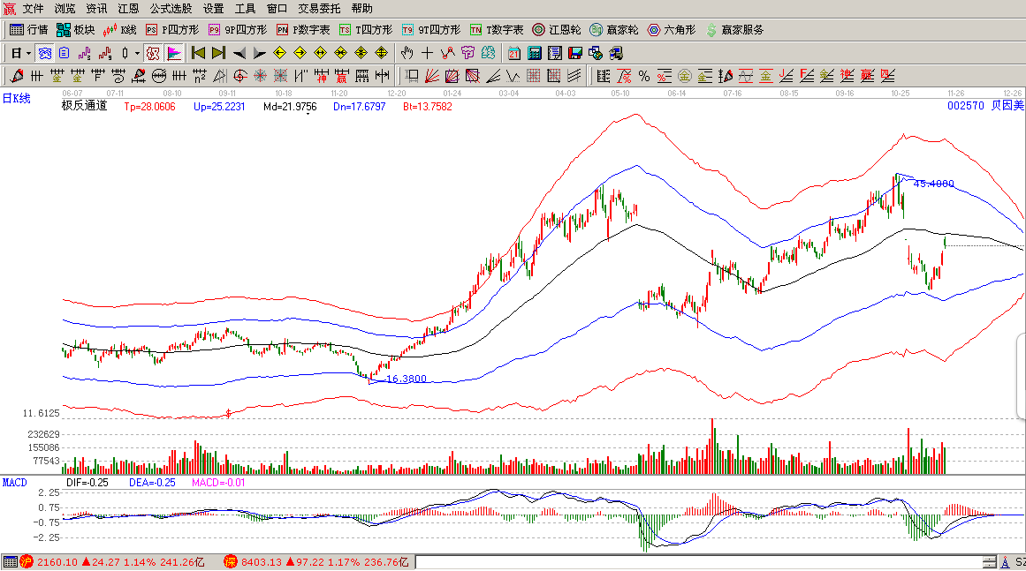The width and height of the screenshot is (1026, 571).
Task: Toggle the colored flag indicator button
Action: click(x=173, y=53)
